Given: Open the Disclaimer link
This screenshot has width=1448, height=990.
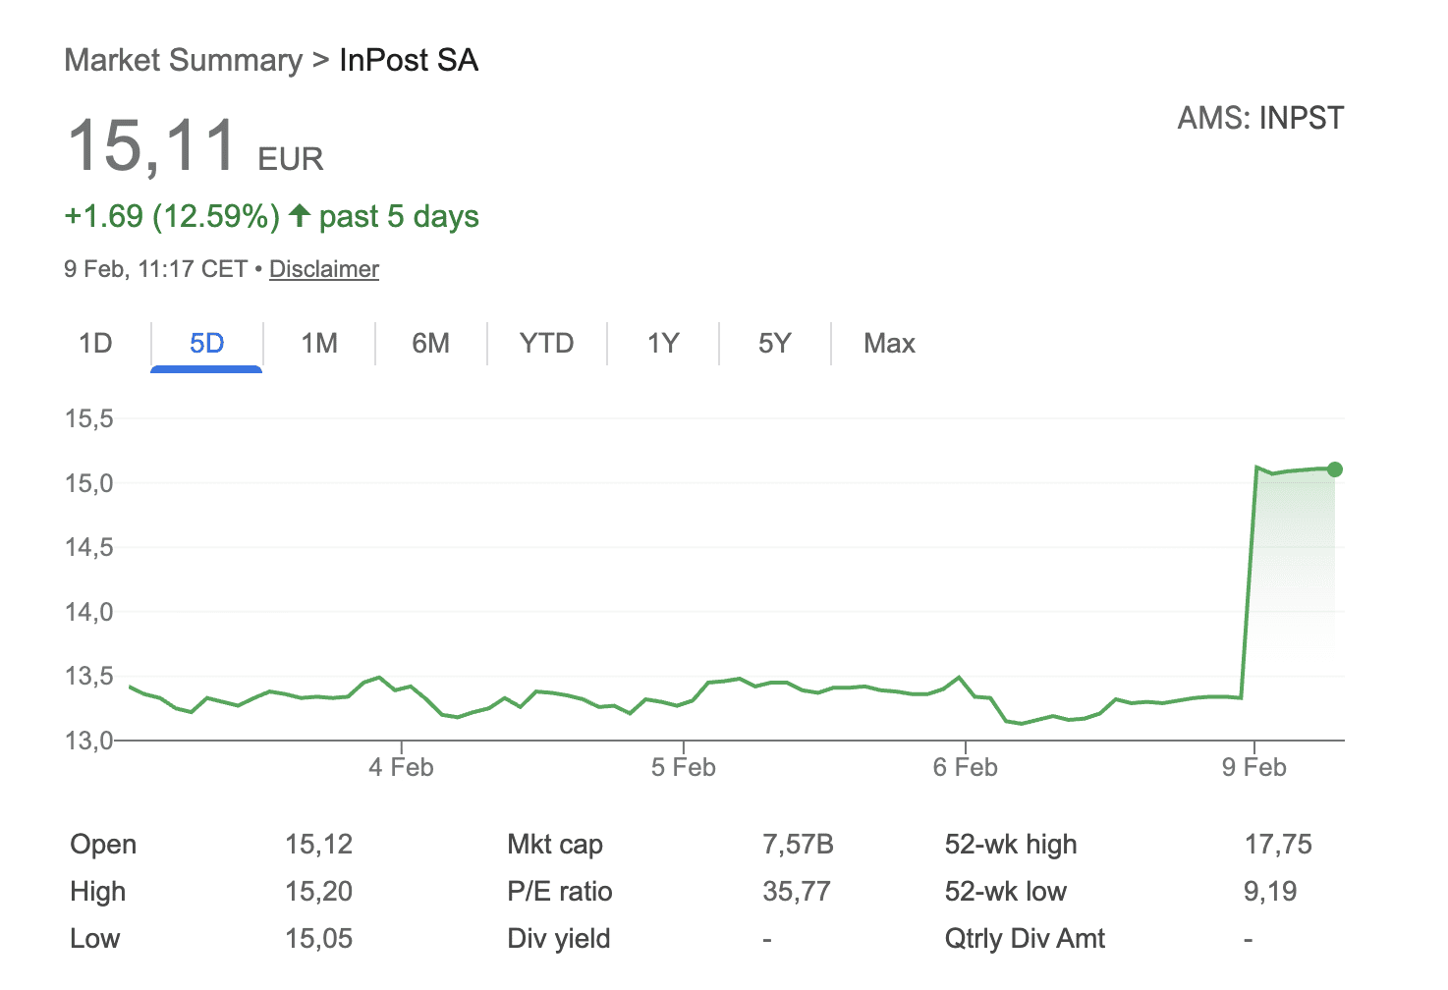Looking at the screenshot, I should click(x=323, y=269).
